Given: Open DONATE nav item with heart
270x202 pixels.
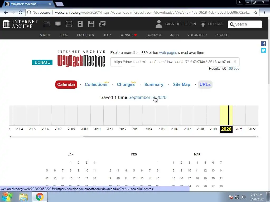Looking at the screenshot, I should pos(128,35).
